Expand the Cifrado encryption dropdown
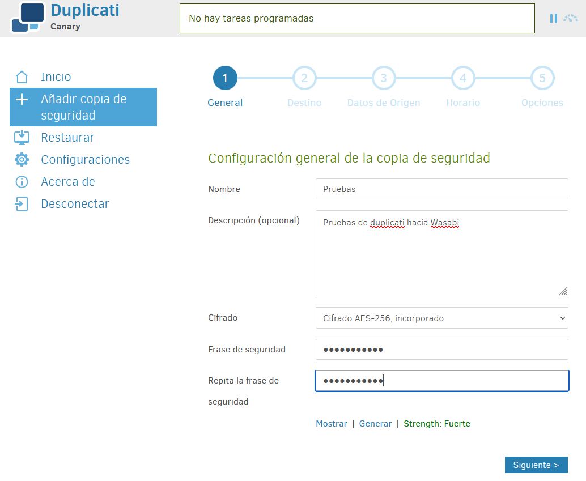 pyautogui.click(x=441, y=318)
